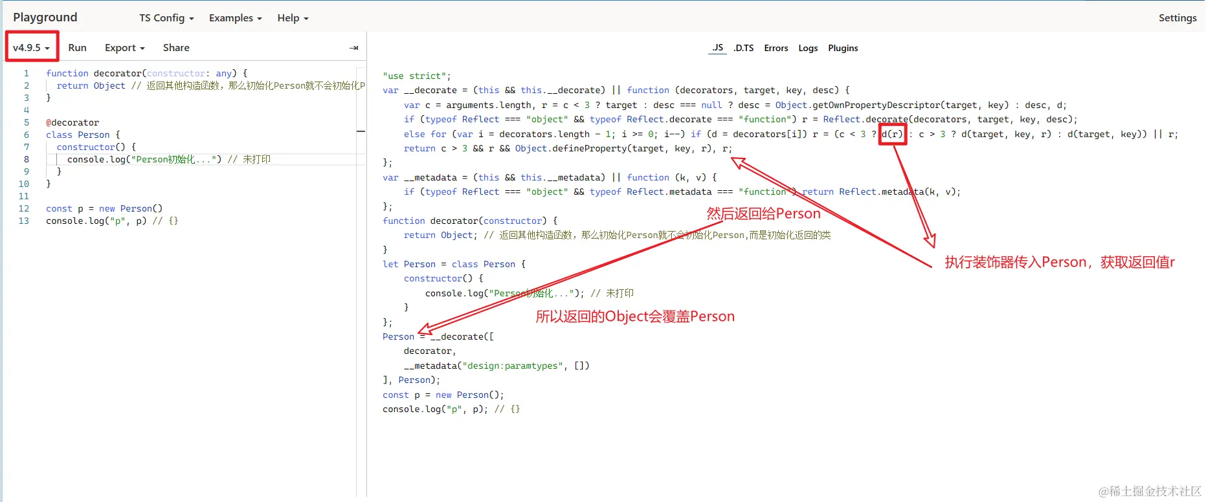Open the TS Config dropdown menu
The height and width of the screenshot is (502, 1206).
coord(166,18)
